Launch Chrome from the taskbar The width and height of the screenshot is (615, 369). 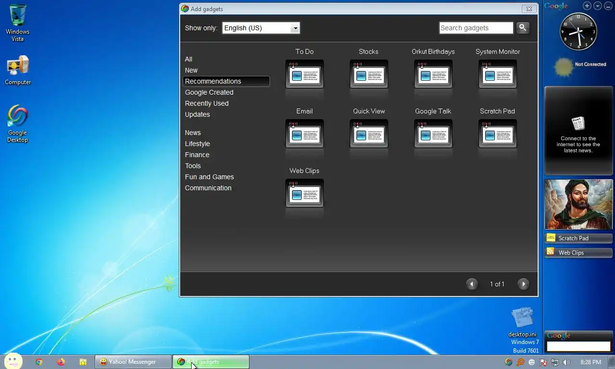point(39,362)
